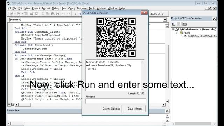Image resolution: width=224 pixels, height=126 pixels.
Task: Open the View menu
Action: [27, 8]
